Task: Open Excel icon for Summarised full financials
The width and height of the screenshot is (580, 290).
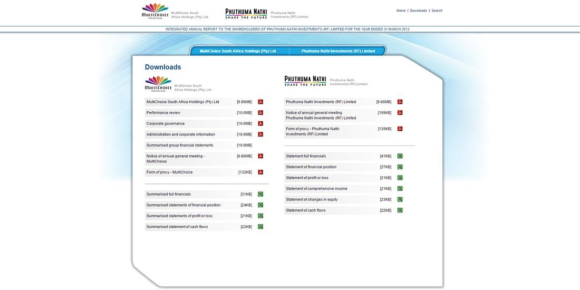Action: coord(260,194)
